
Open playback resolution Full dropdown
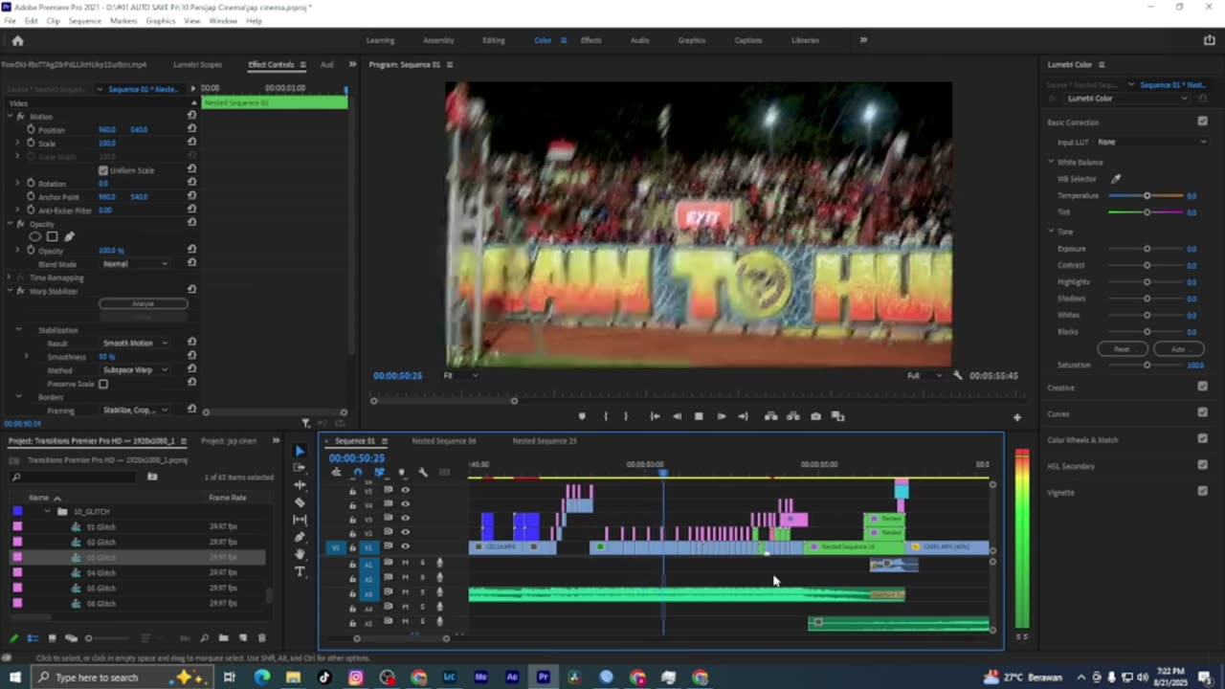[x=925, y=375]
